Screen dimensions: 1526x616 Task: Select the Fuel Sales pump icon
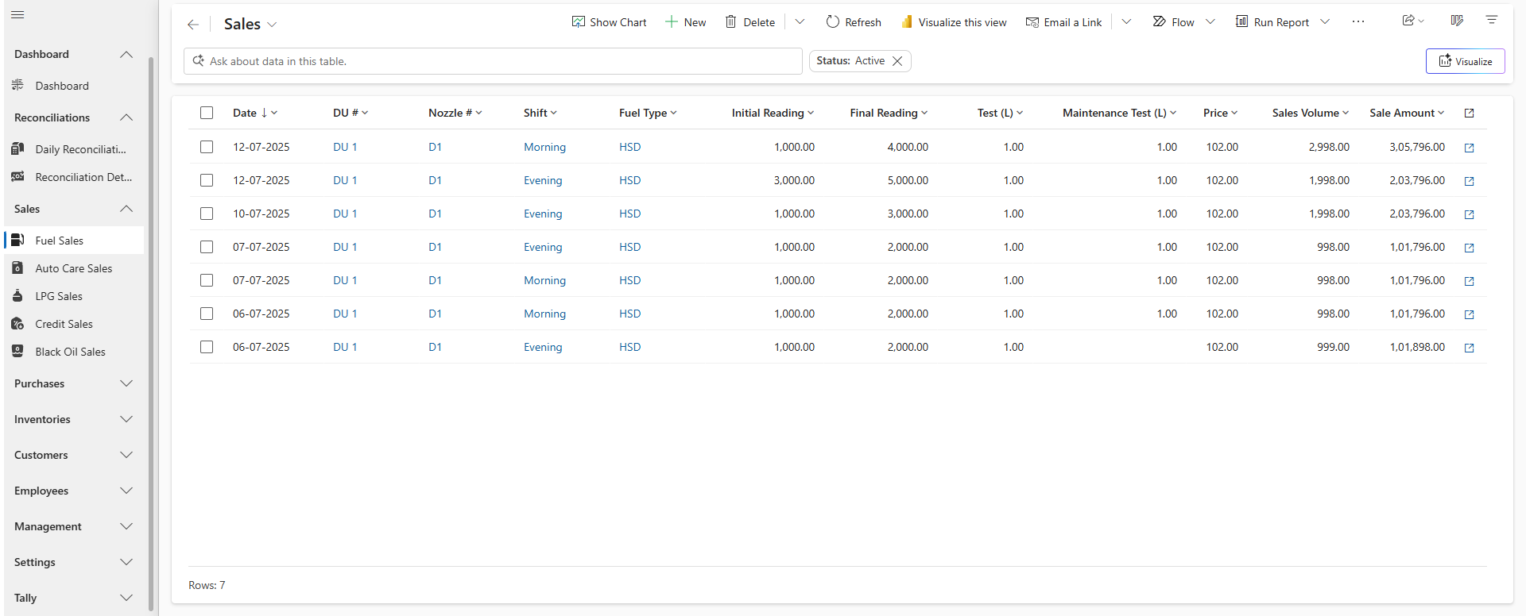17,240
